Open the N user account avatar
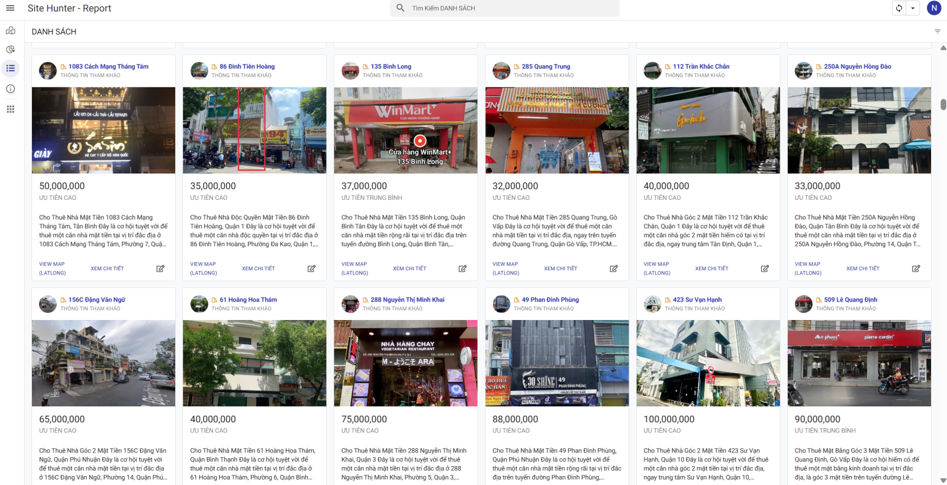Viewport: 947px width, 485px height. (x=934, y=8)
